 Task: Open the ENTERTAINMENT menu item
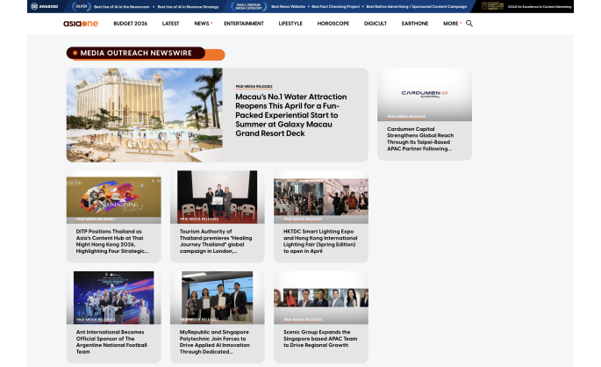click(x=244, y=24)
